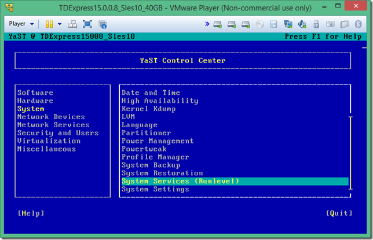
Task: Click the network adapter device icon
Action: [x=288, y=24]
